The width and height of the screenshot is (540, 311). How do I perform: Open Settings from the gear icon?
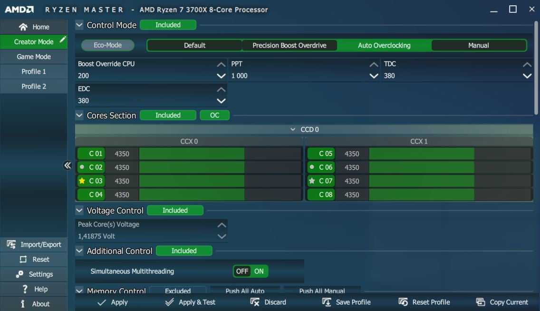19,274
